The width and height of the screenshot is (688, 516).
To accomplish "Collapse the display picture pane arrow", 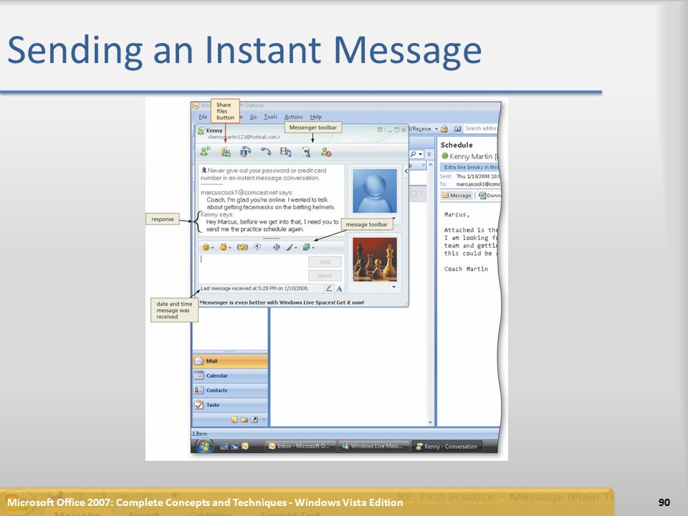I will pos(406,171).
